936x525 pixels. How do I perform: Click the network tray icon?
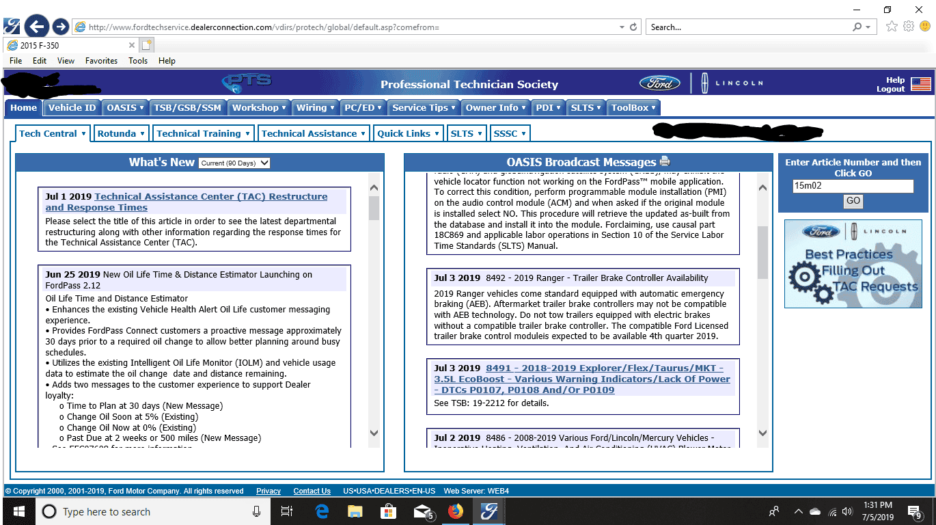point(832,511)
